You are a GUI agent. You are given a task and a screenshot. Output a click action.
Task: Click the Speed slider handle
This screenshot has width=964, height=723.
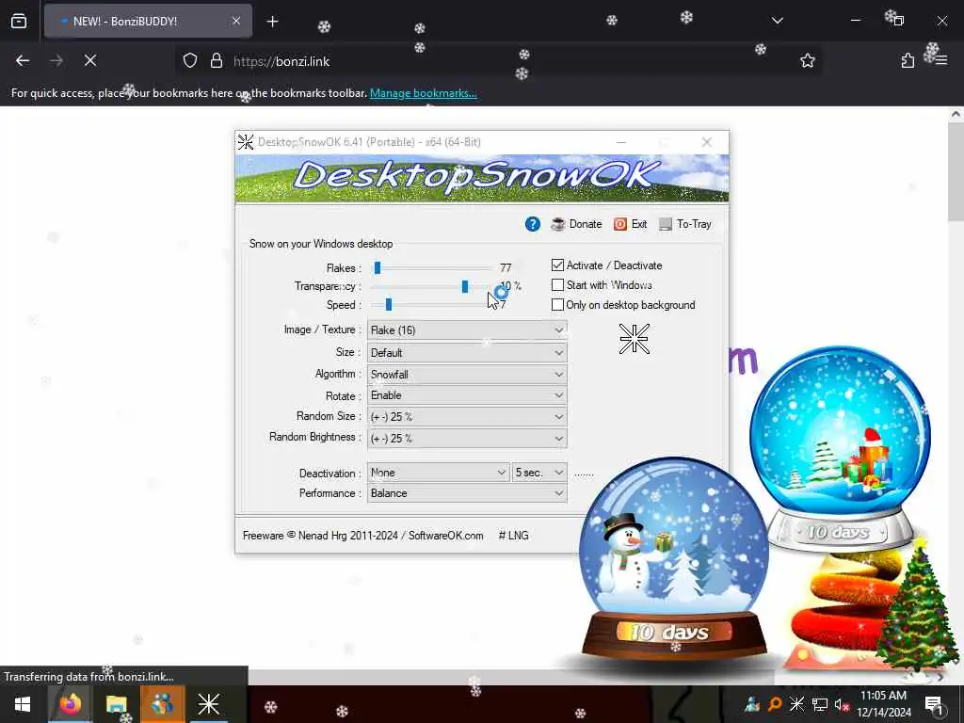389,305
